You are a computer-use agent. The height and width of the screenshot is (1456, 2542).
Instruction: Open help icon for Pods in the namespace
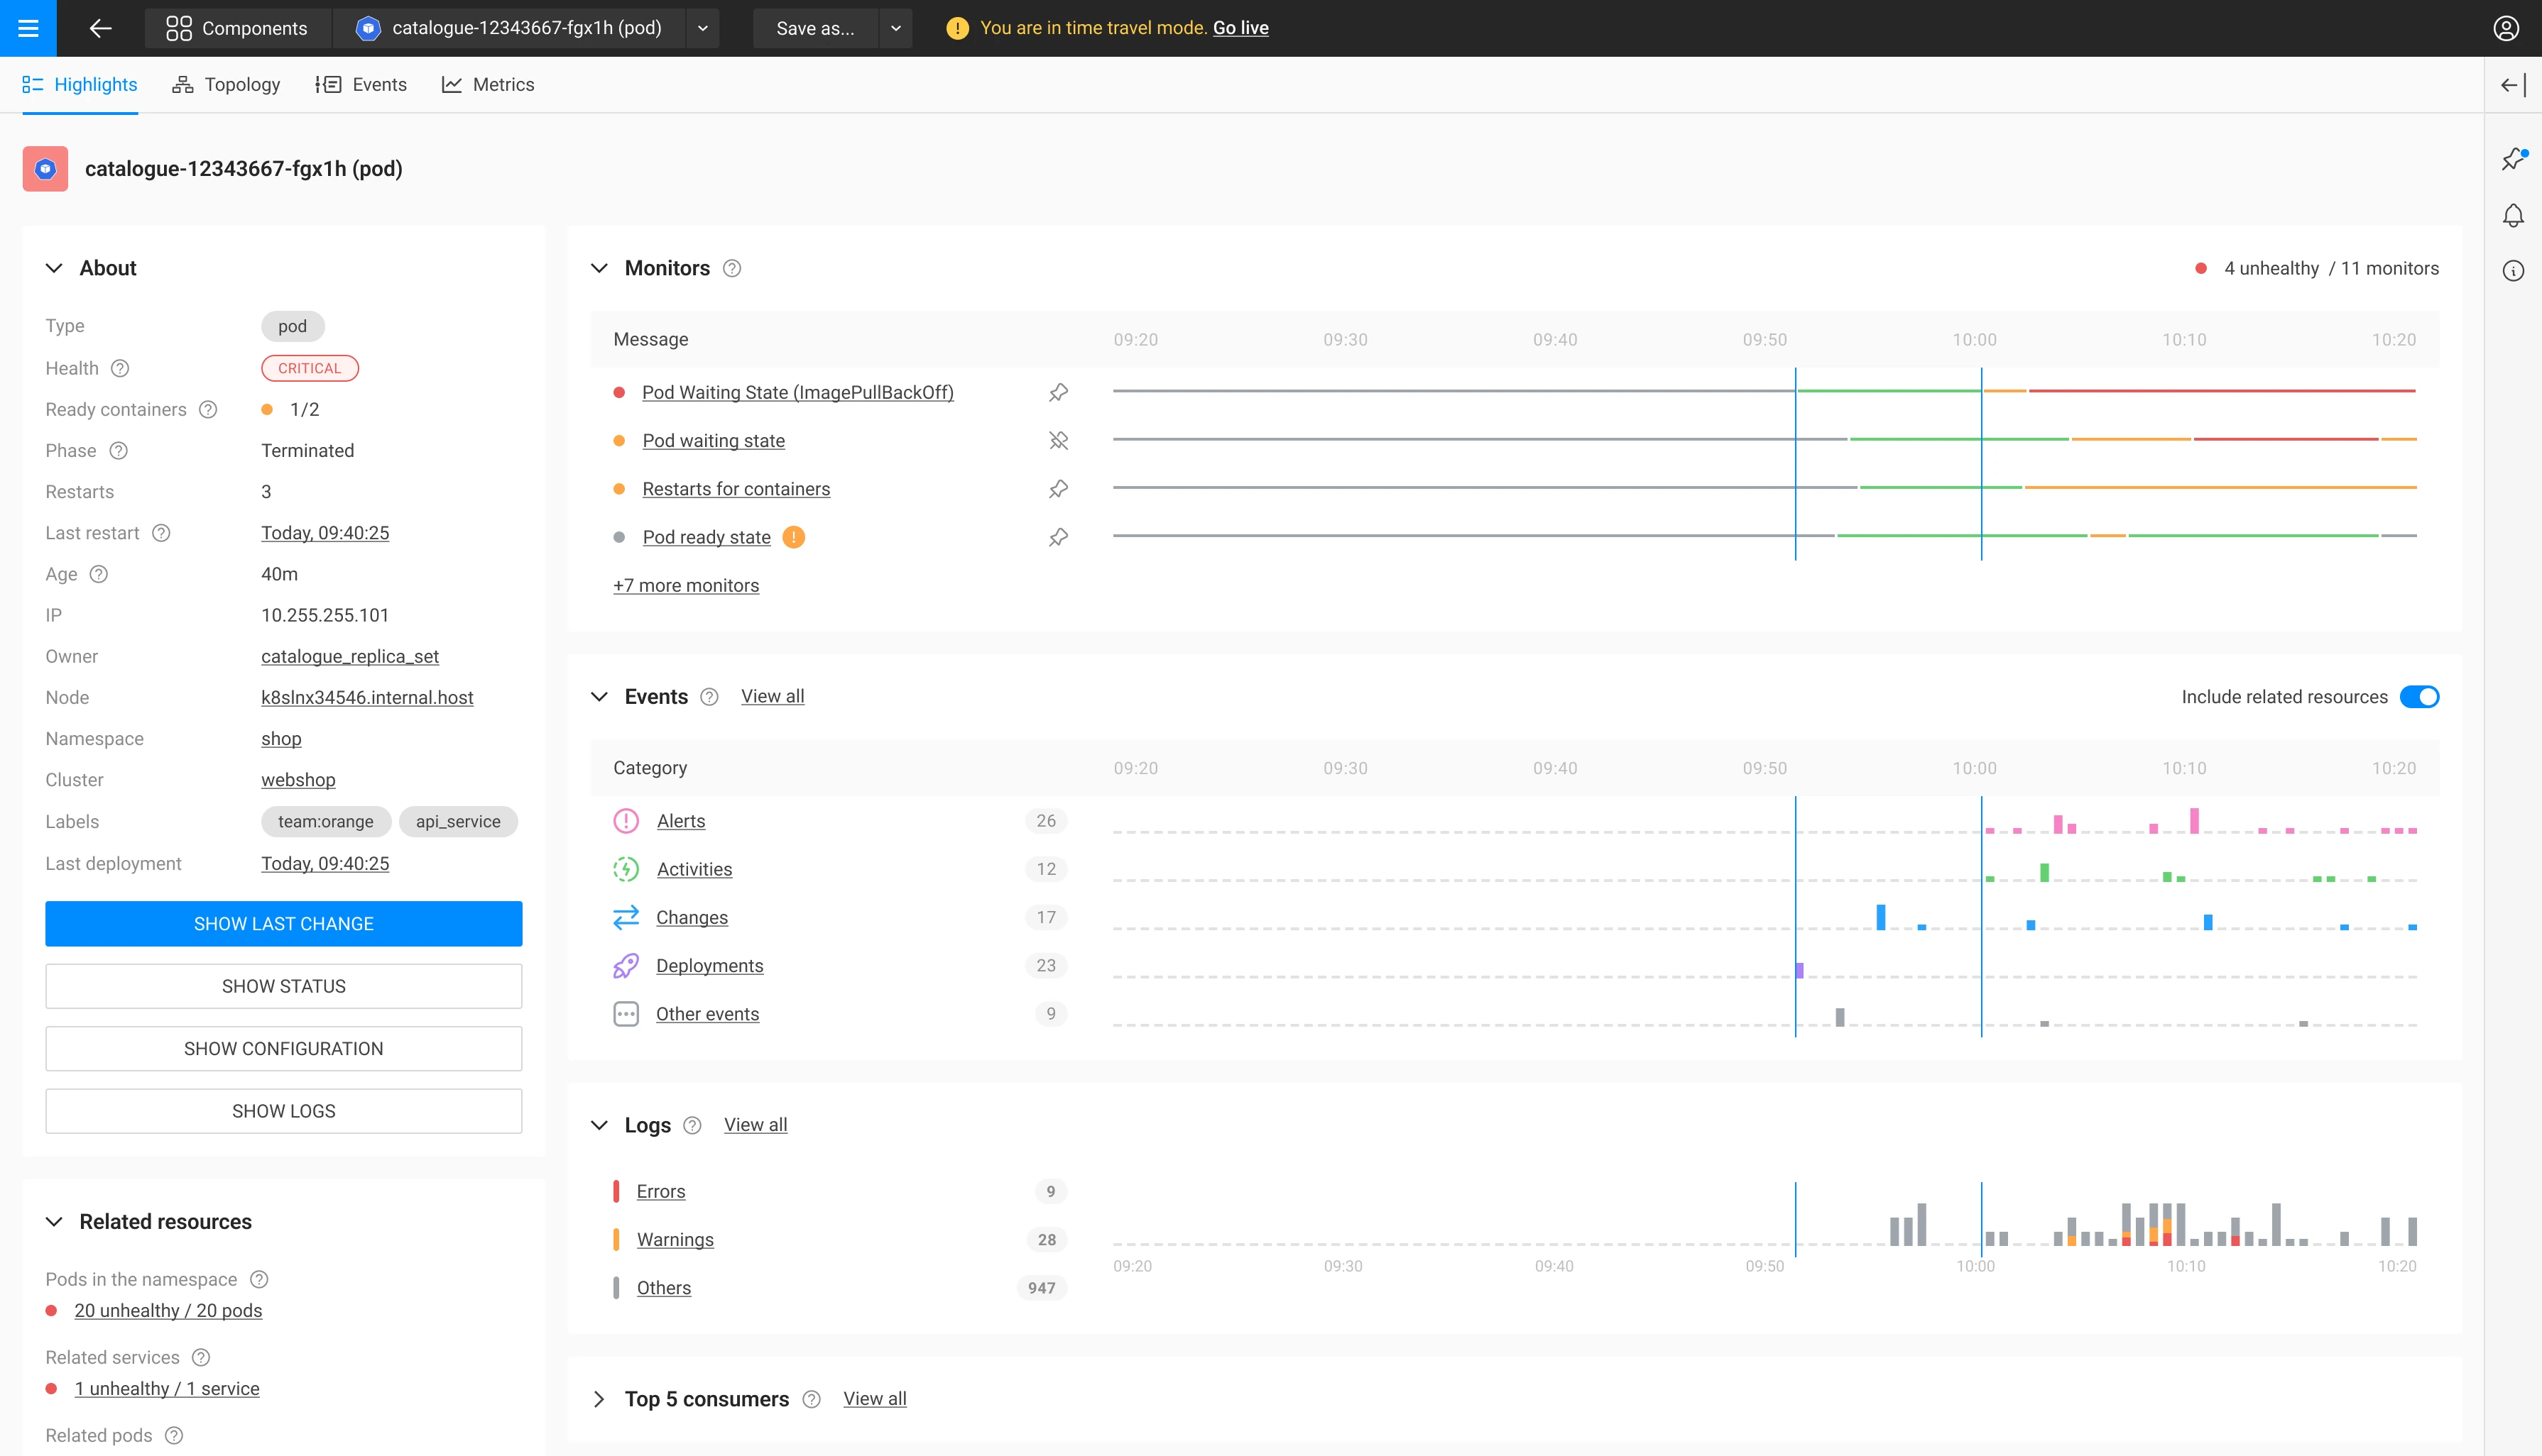259,1279
